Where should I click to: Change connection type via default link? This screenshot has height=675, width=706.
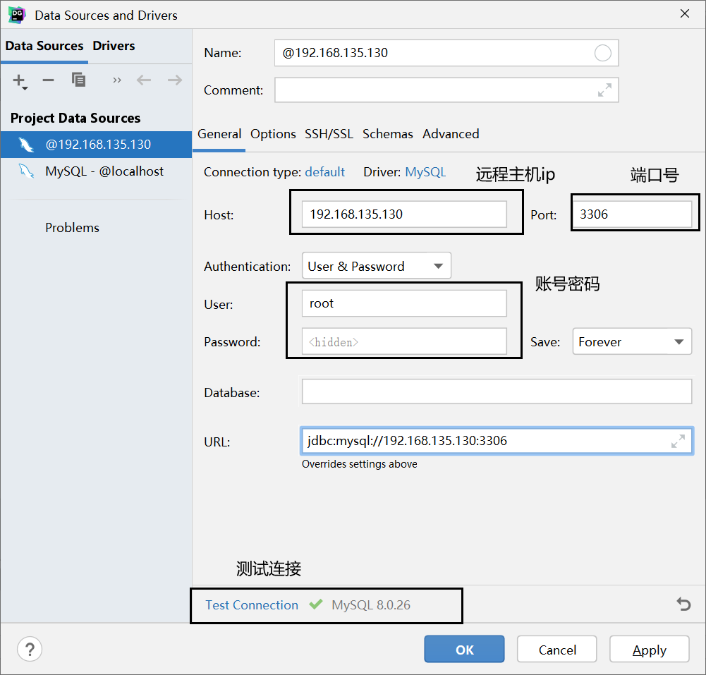click(324, 172)
